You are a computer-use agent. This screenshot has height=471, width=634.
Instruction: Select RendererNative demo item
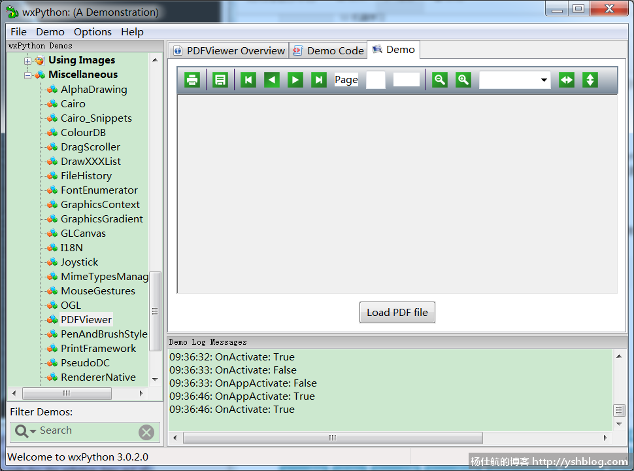pos(98,377)
